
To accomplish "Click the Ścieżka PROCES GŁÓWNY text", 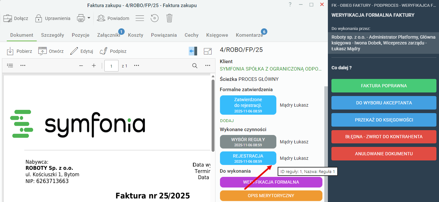I will (249, 79).
